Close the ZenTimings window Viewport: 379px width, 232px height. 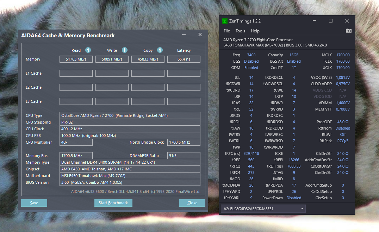click(x=347, y=21)
